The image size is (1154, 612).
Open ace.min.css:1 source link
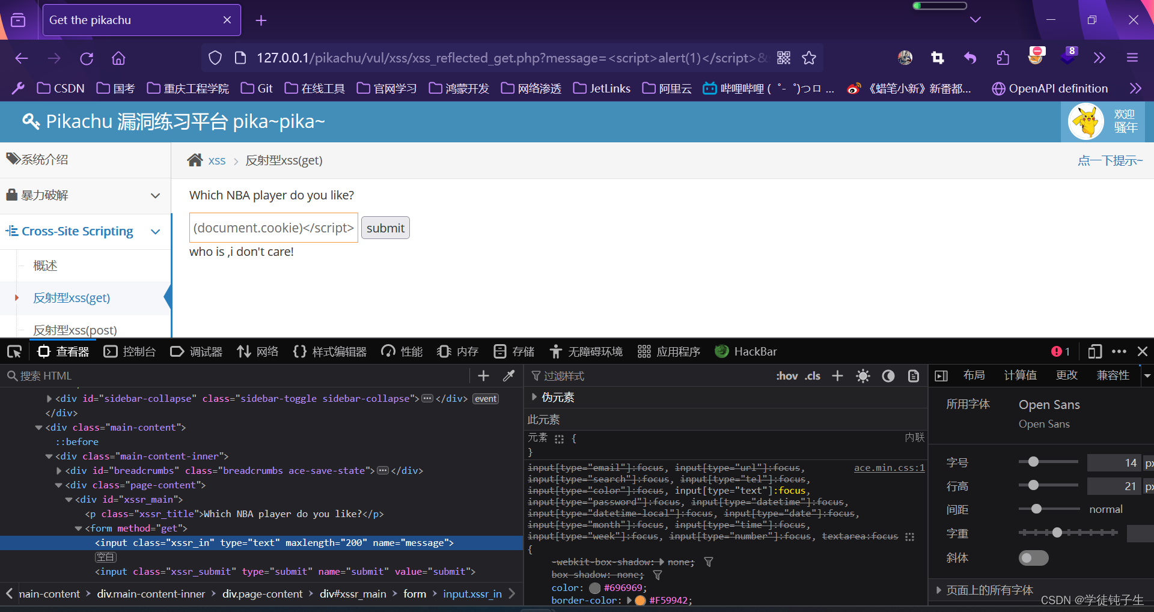(x=889, y=467)
